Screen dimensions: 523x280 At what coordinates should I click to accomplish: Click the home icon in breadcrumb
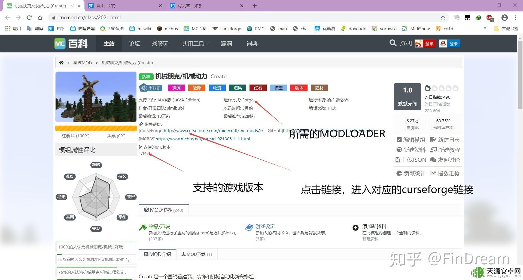point(61,63)
